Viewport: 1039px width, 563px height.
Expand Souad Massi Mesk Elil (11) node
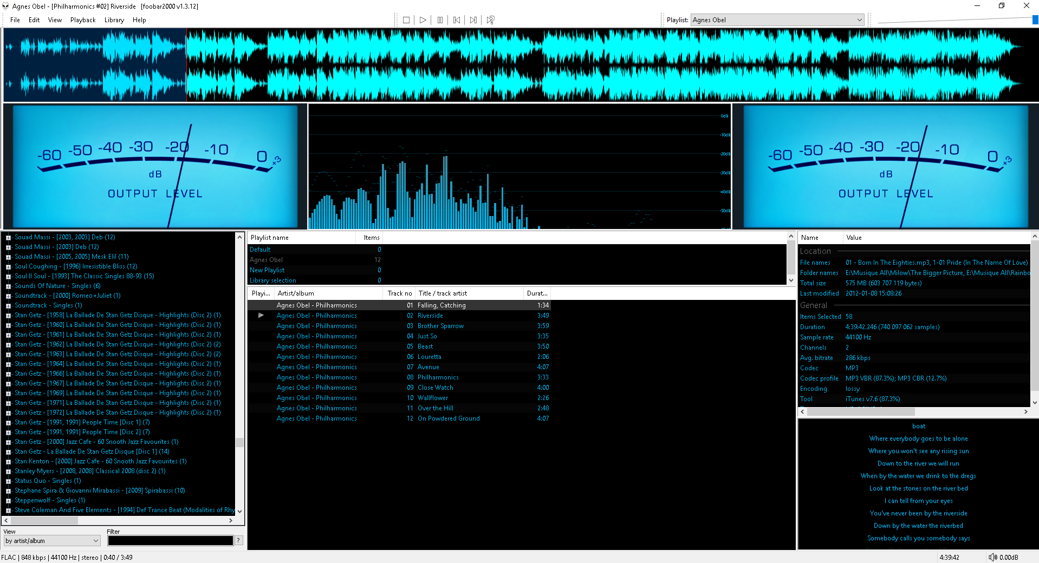click(8, 257)
